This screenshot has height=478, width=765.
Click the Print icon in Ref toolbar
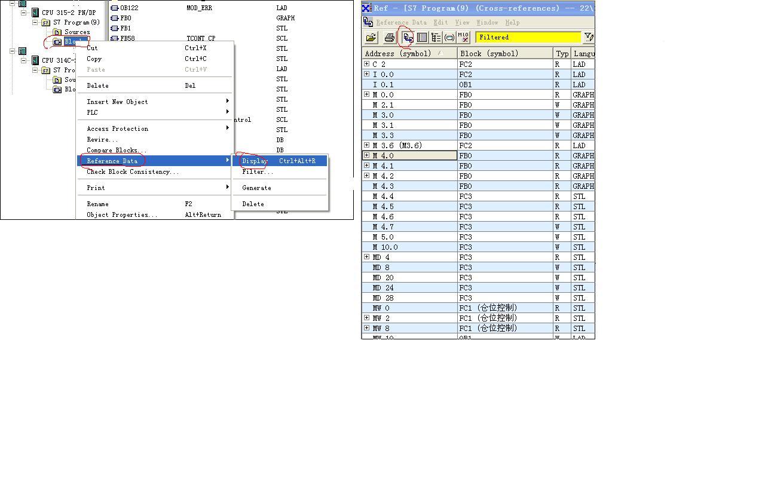tap(390, 38)
